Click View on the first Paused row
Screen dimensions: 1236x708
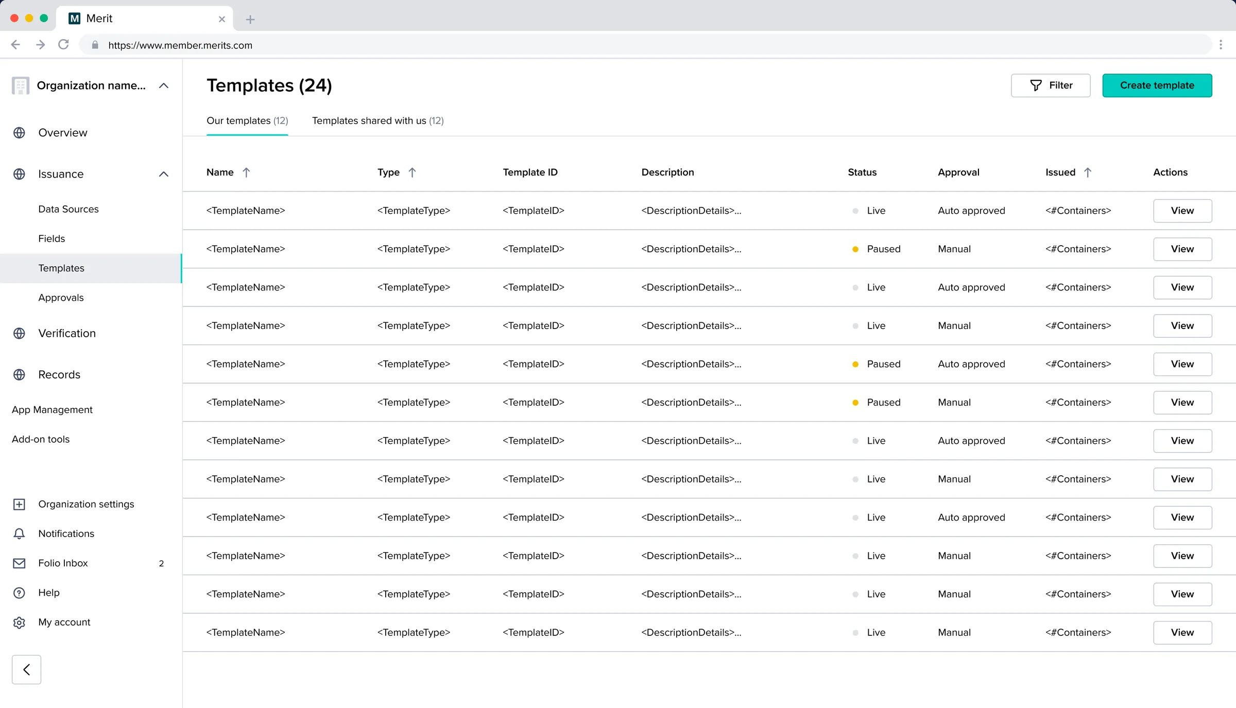pos(1182,249)
